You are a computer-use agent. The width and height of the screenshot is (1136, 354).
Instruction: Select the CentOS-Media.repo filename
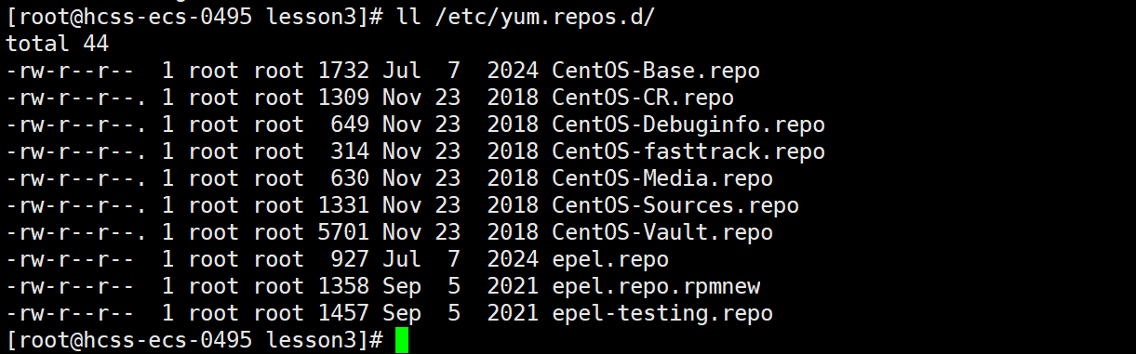pos(662,178)
